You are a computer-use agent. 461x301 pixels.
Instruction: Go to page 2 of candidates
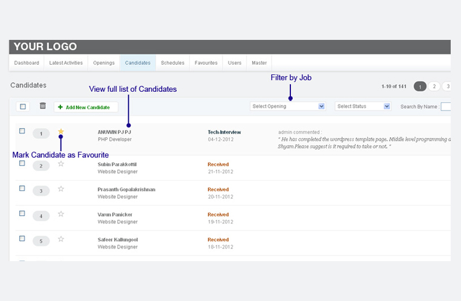(434, 86)
